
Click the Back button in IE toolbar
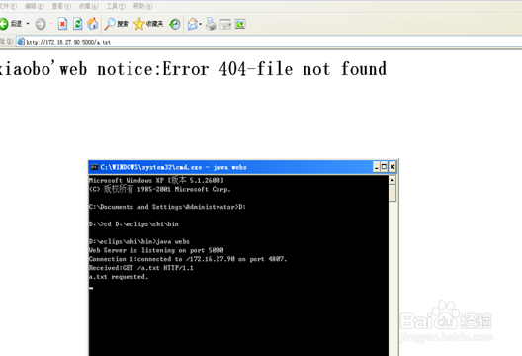[11, 24]
